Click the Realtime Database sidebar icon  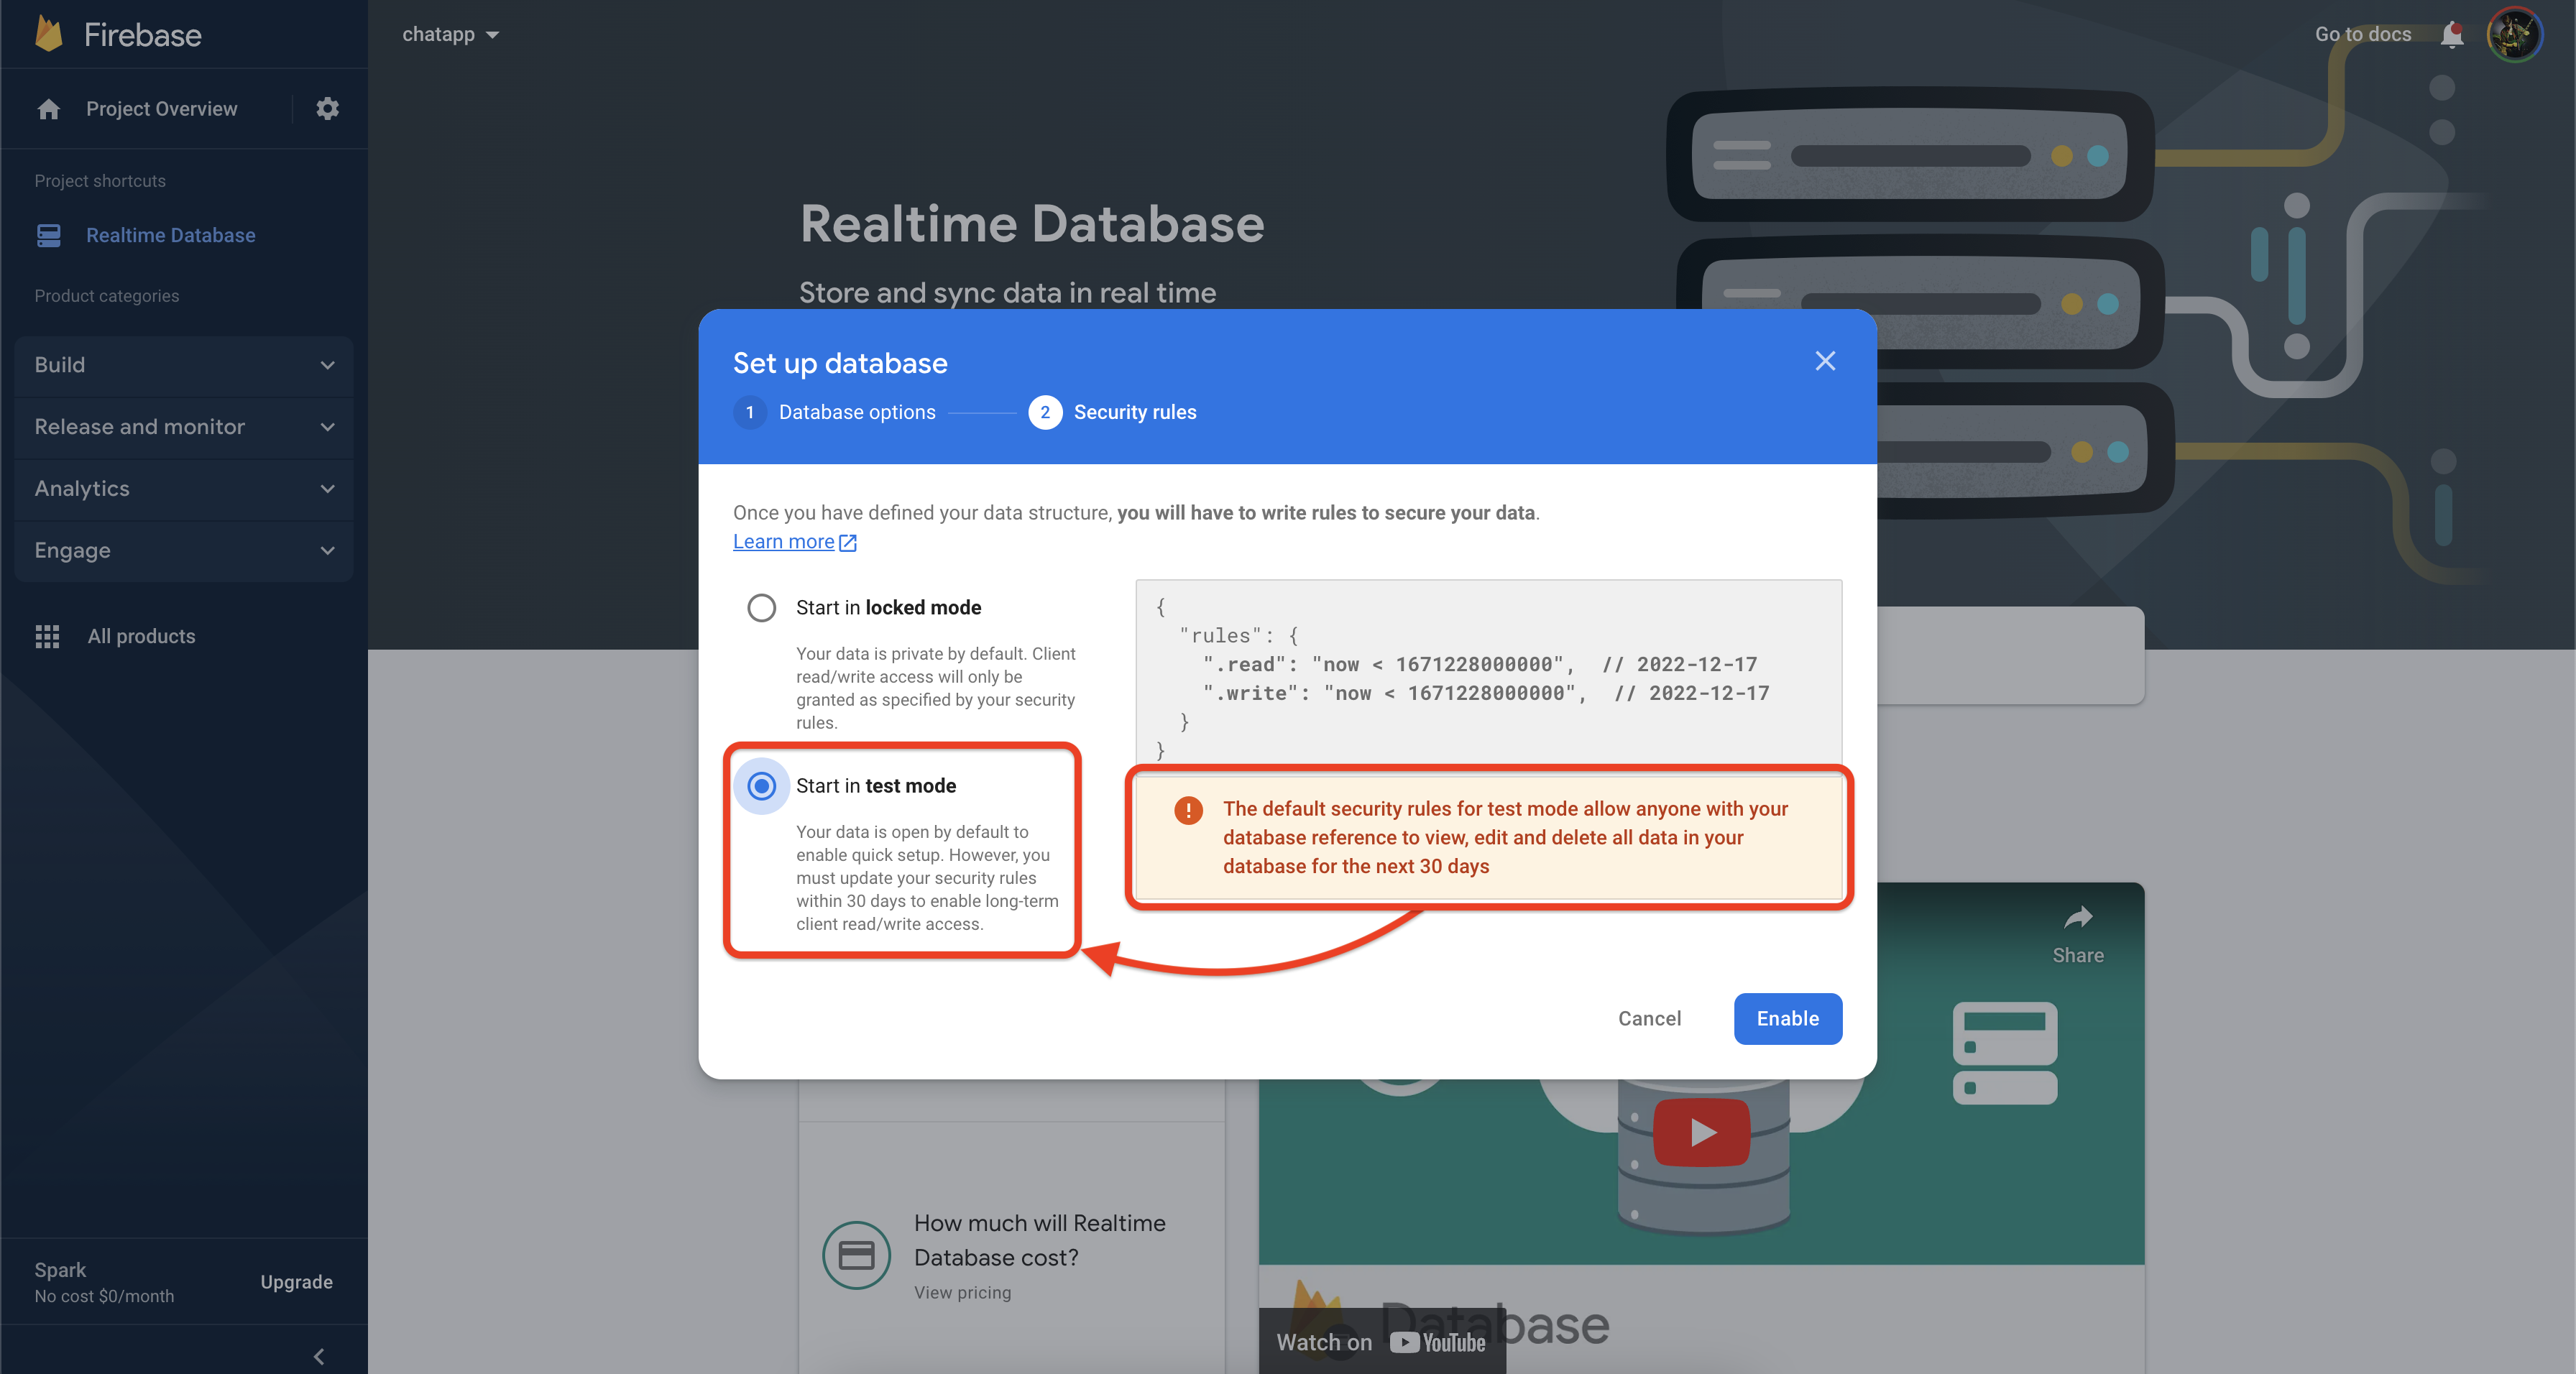[48, 235]
